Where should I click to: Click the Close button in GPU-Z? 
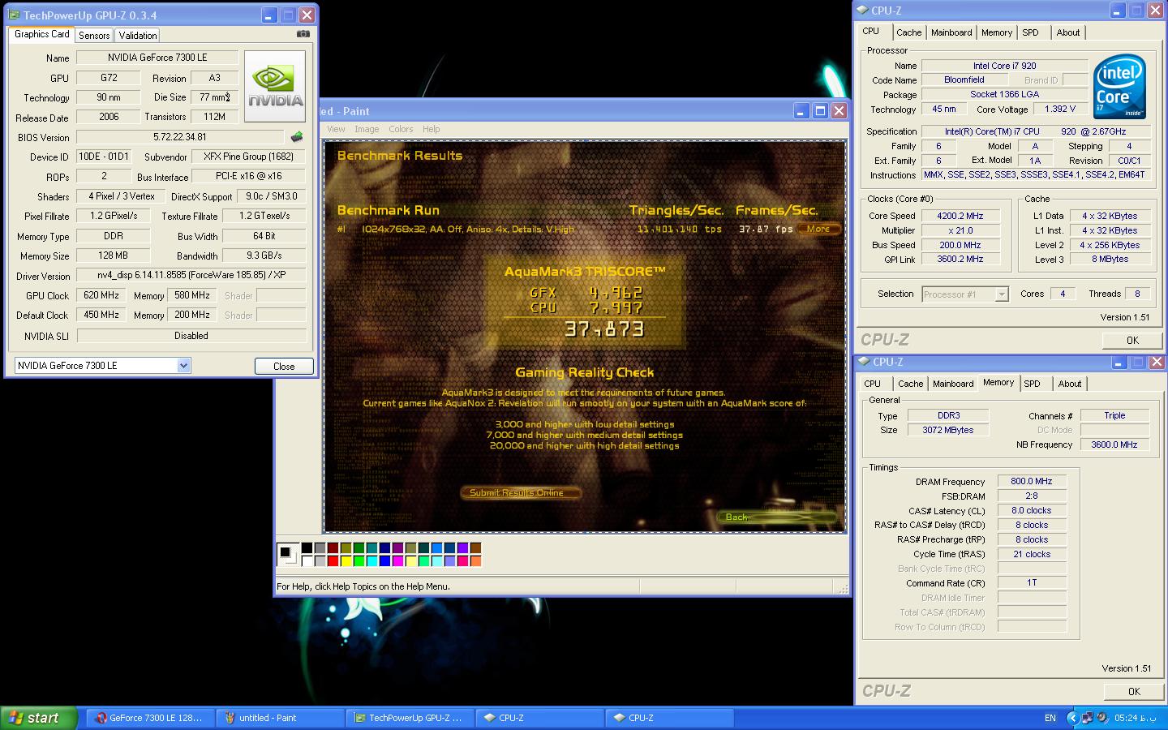[284, 366]
